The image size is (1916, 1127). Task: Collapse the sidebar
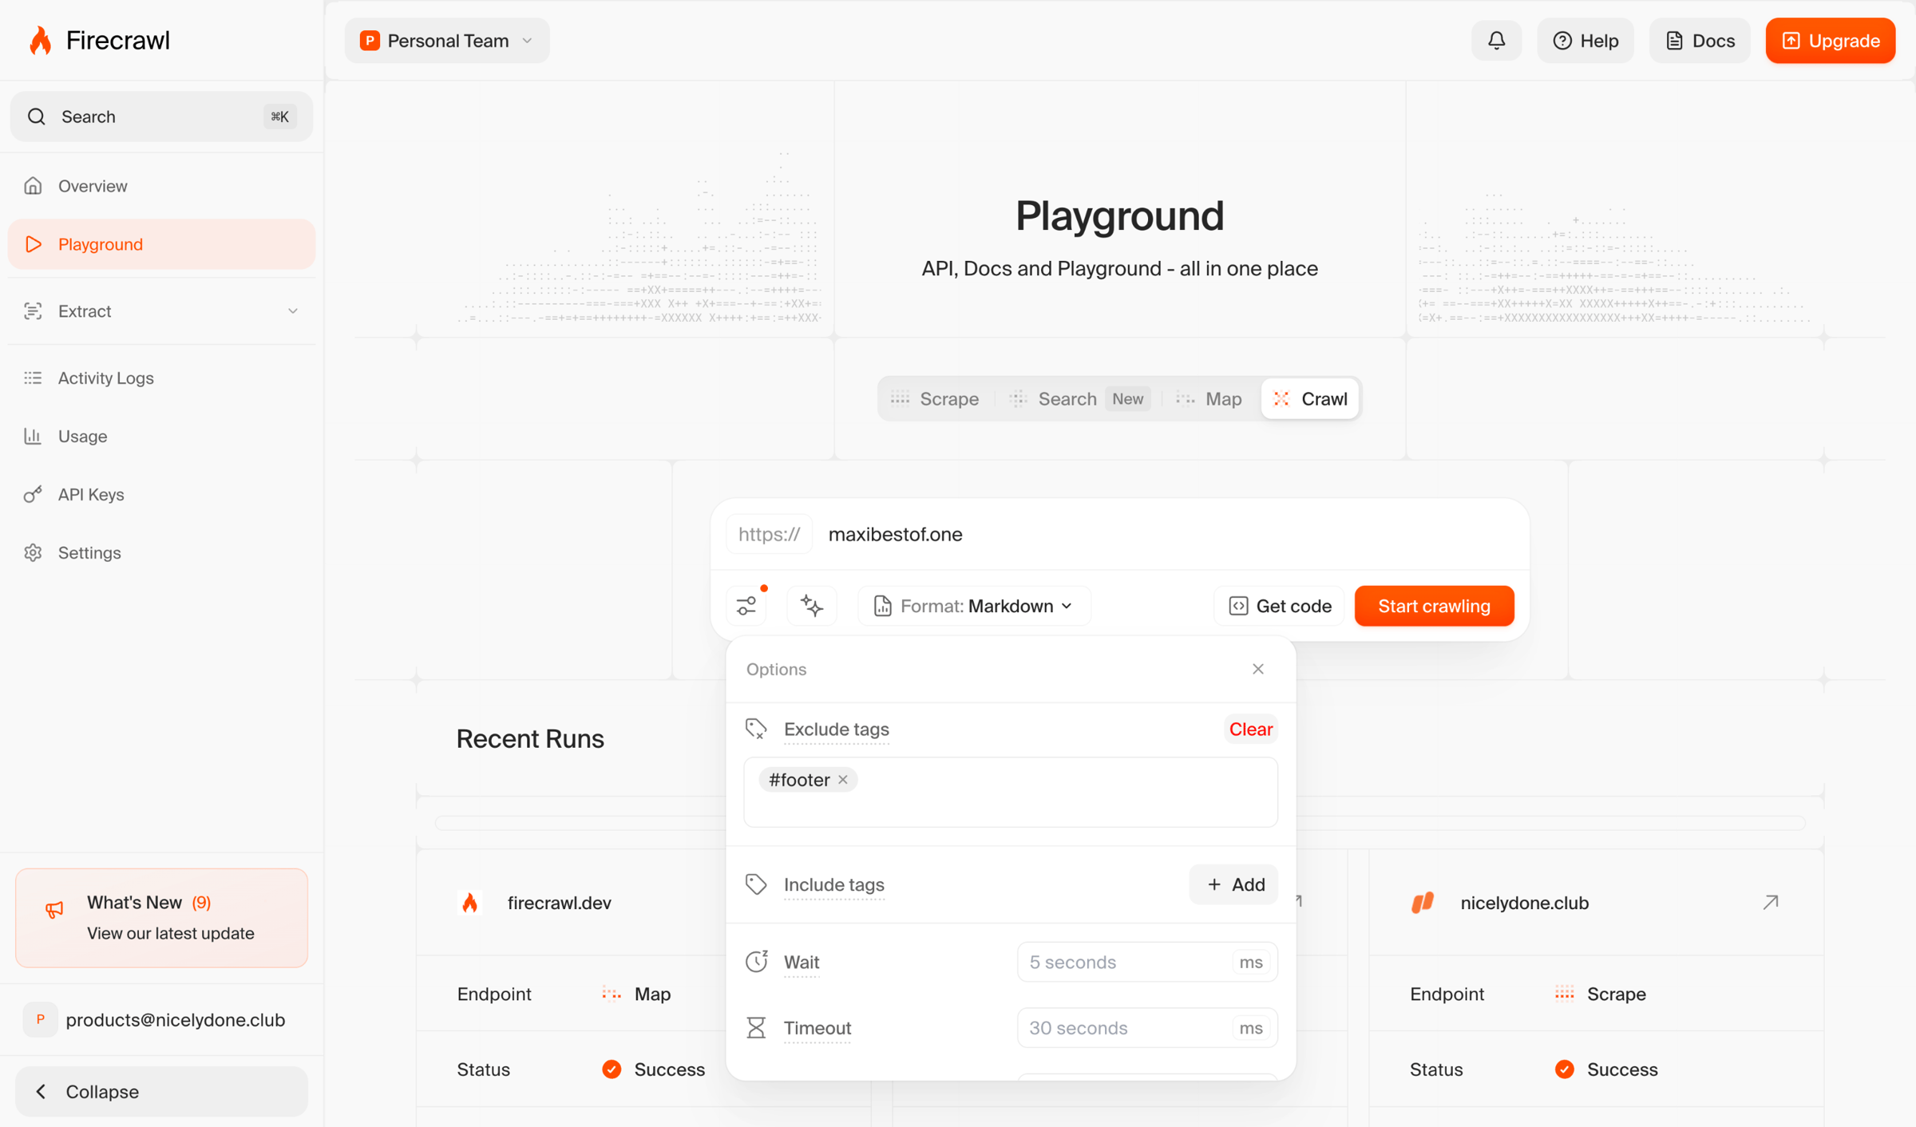tap(162, 1091)
